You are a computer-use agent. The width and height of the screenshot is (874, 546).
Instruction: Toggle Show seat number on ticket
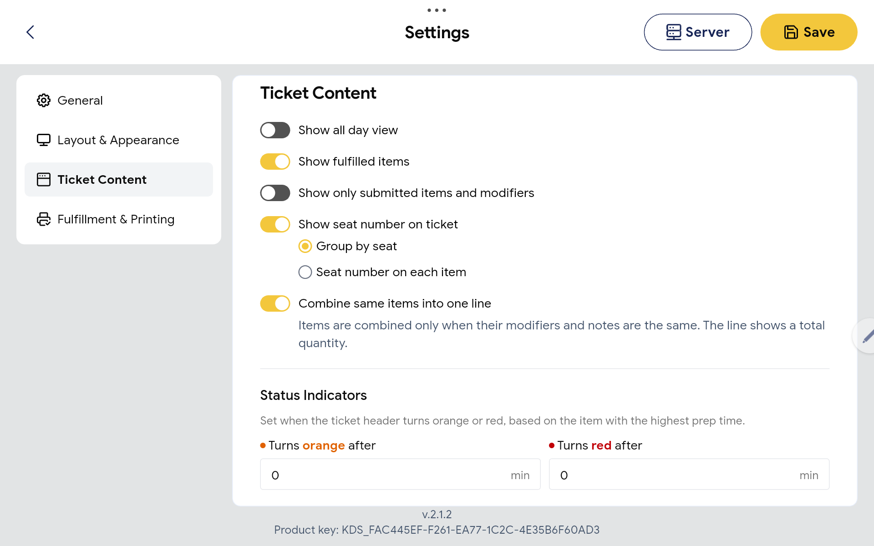tap(275, 224)
